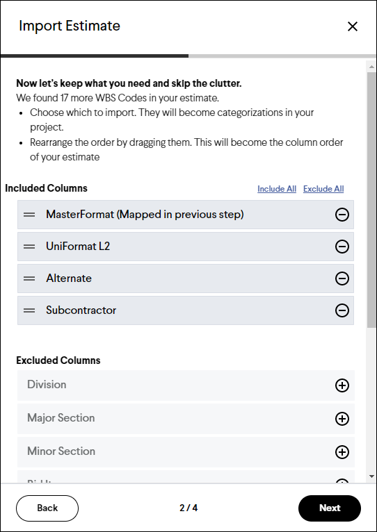Include Minor Section via plus icon

342,452
